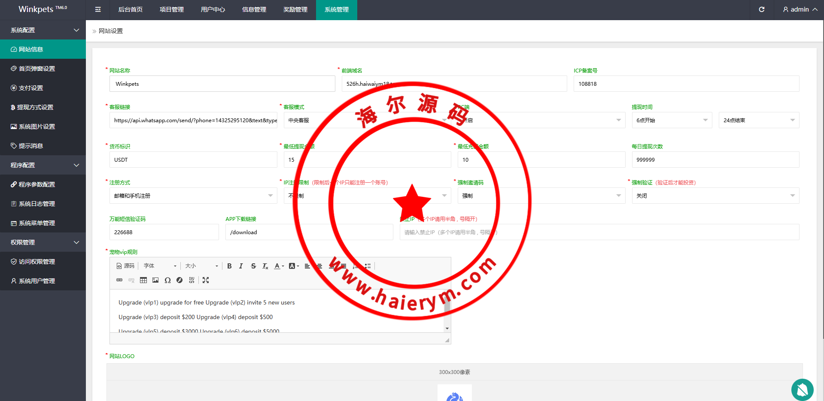The width and height of the screenshot is (824, 401).
Task: Open the text color picker in editor
Action: (279, 266)
